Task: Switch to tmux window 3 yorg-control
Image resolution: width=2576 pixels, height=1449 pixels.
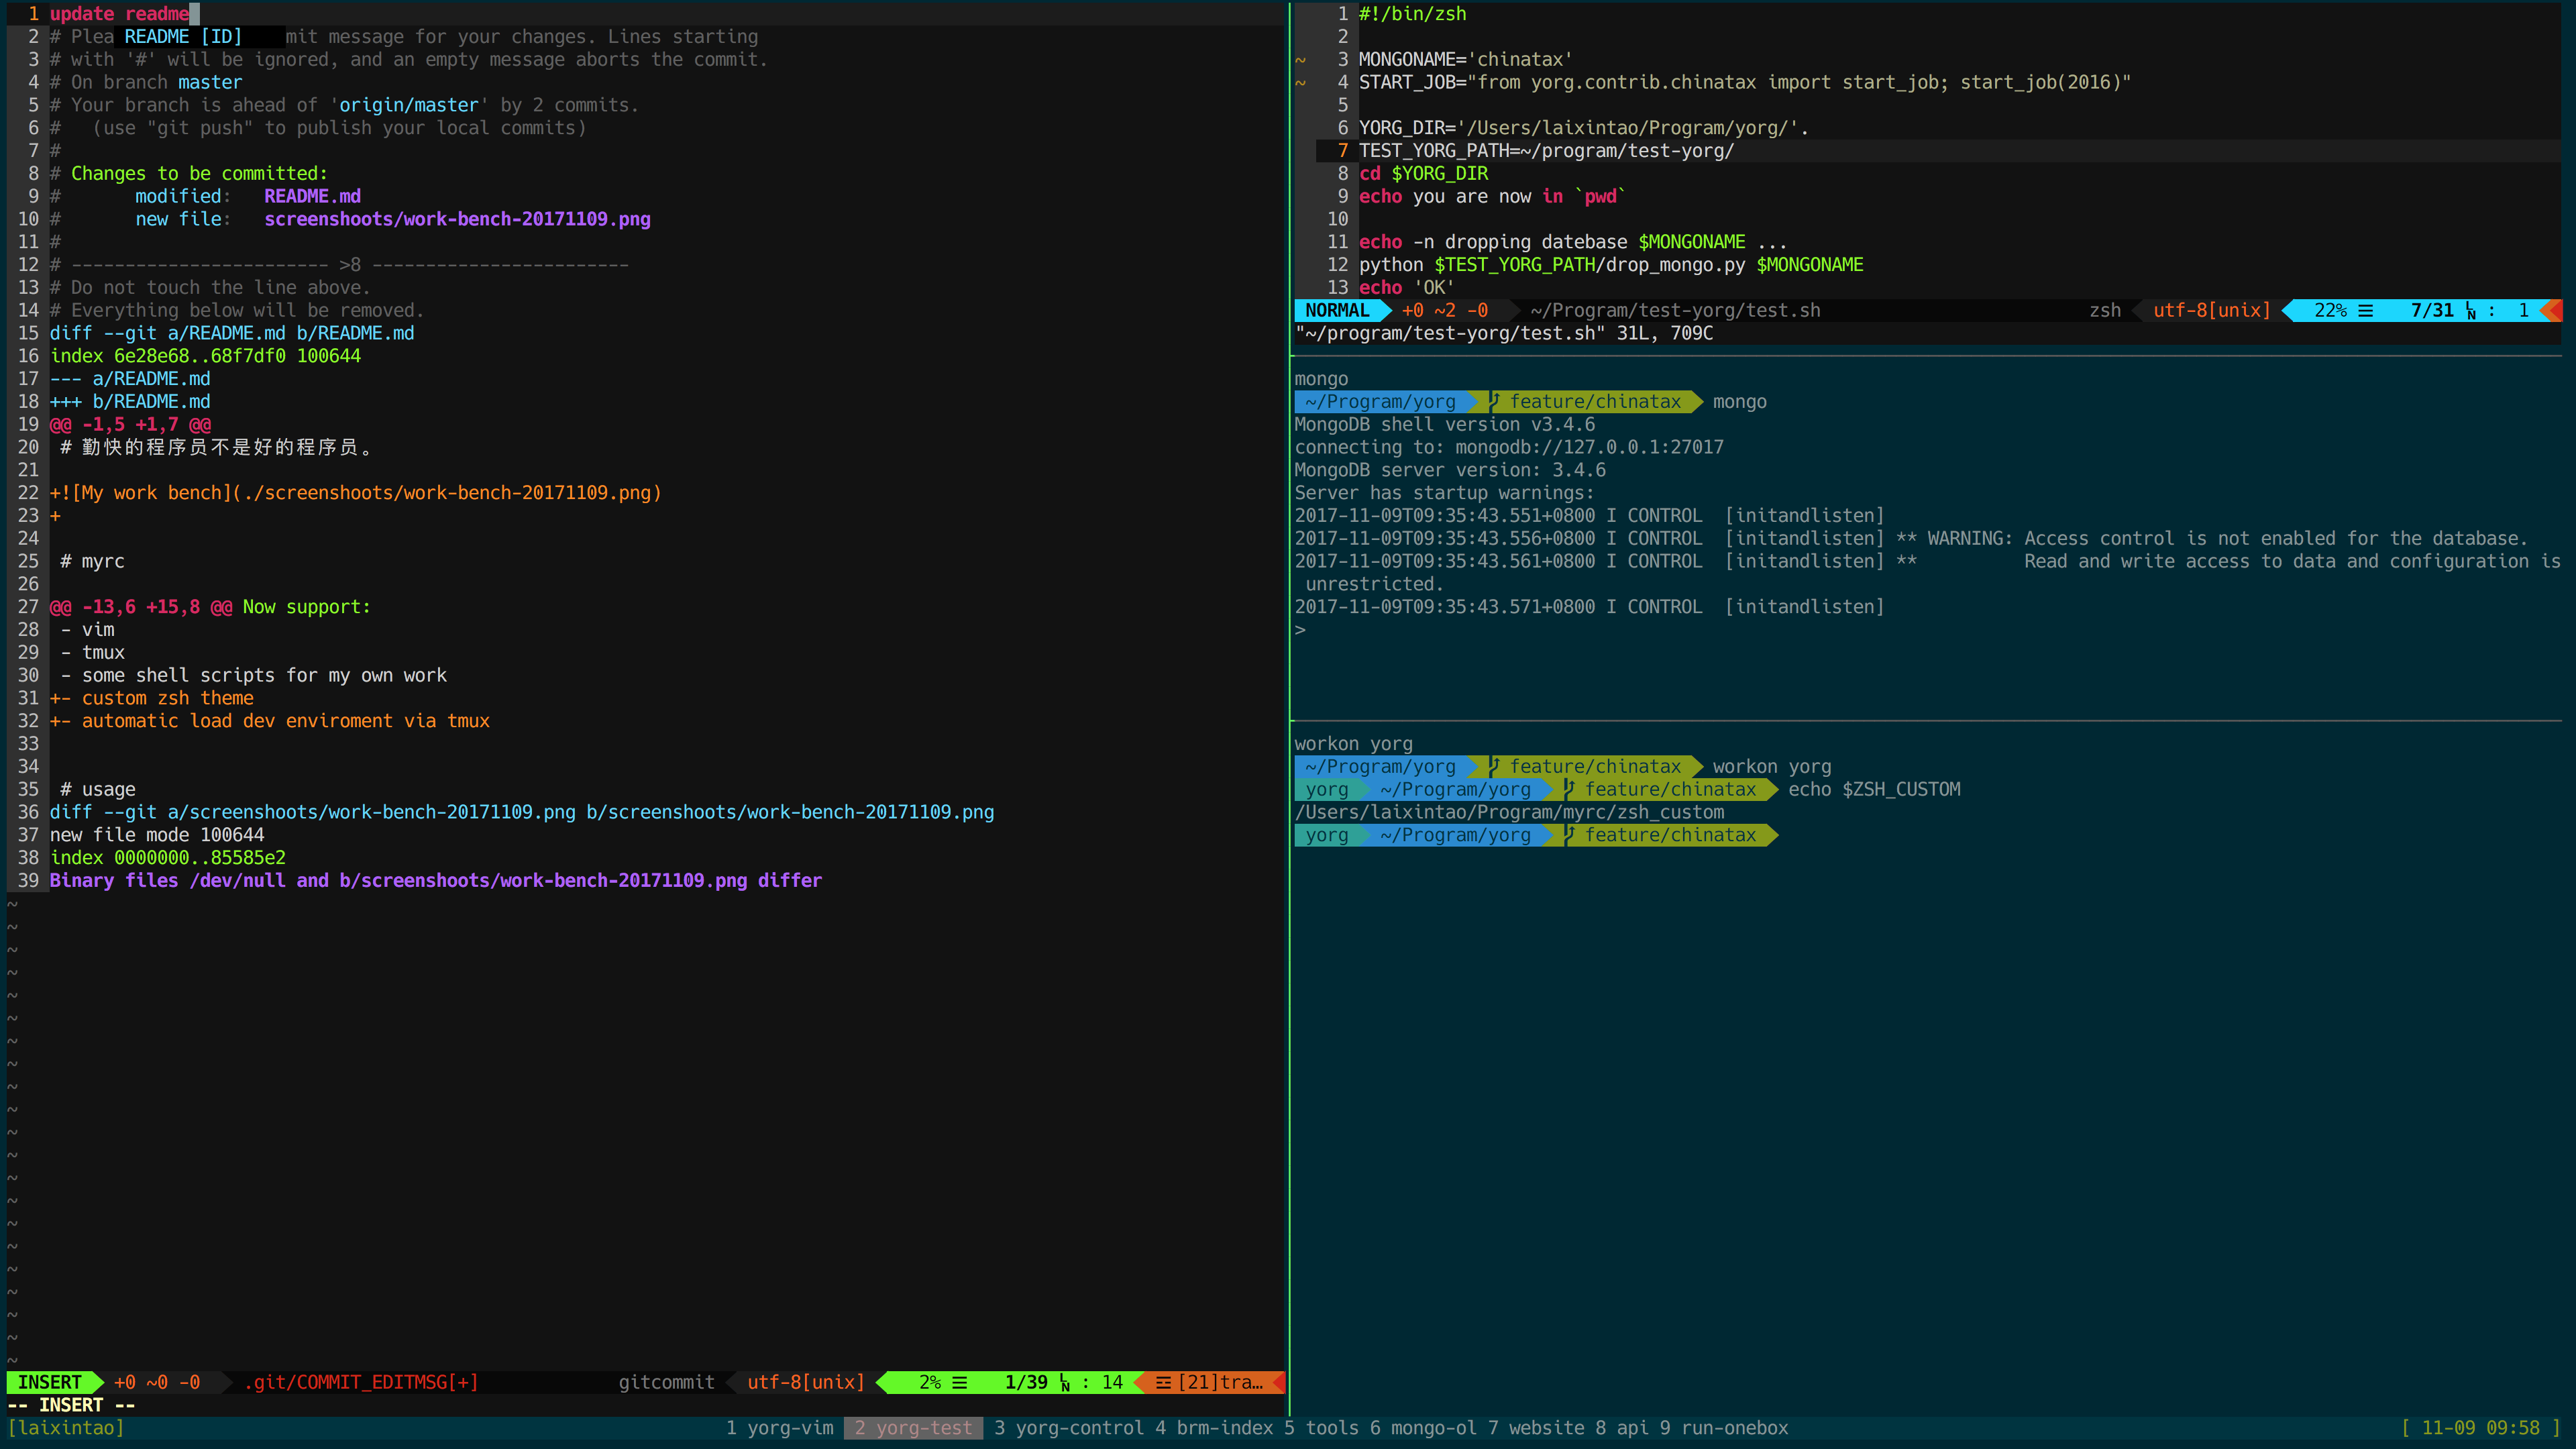Action: coord(1068,1428)
